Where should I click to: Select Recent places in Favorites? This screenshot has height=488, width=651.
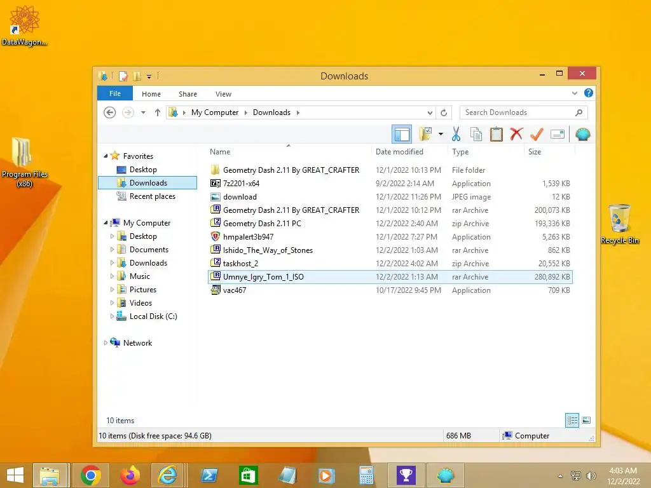(x=153, y=196)
